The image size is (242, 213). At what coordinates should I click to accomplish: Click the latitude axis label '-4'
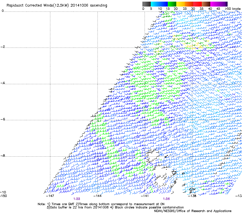coord(3,83)
